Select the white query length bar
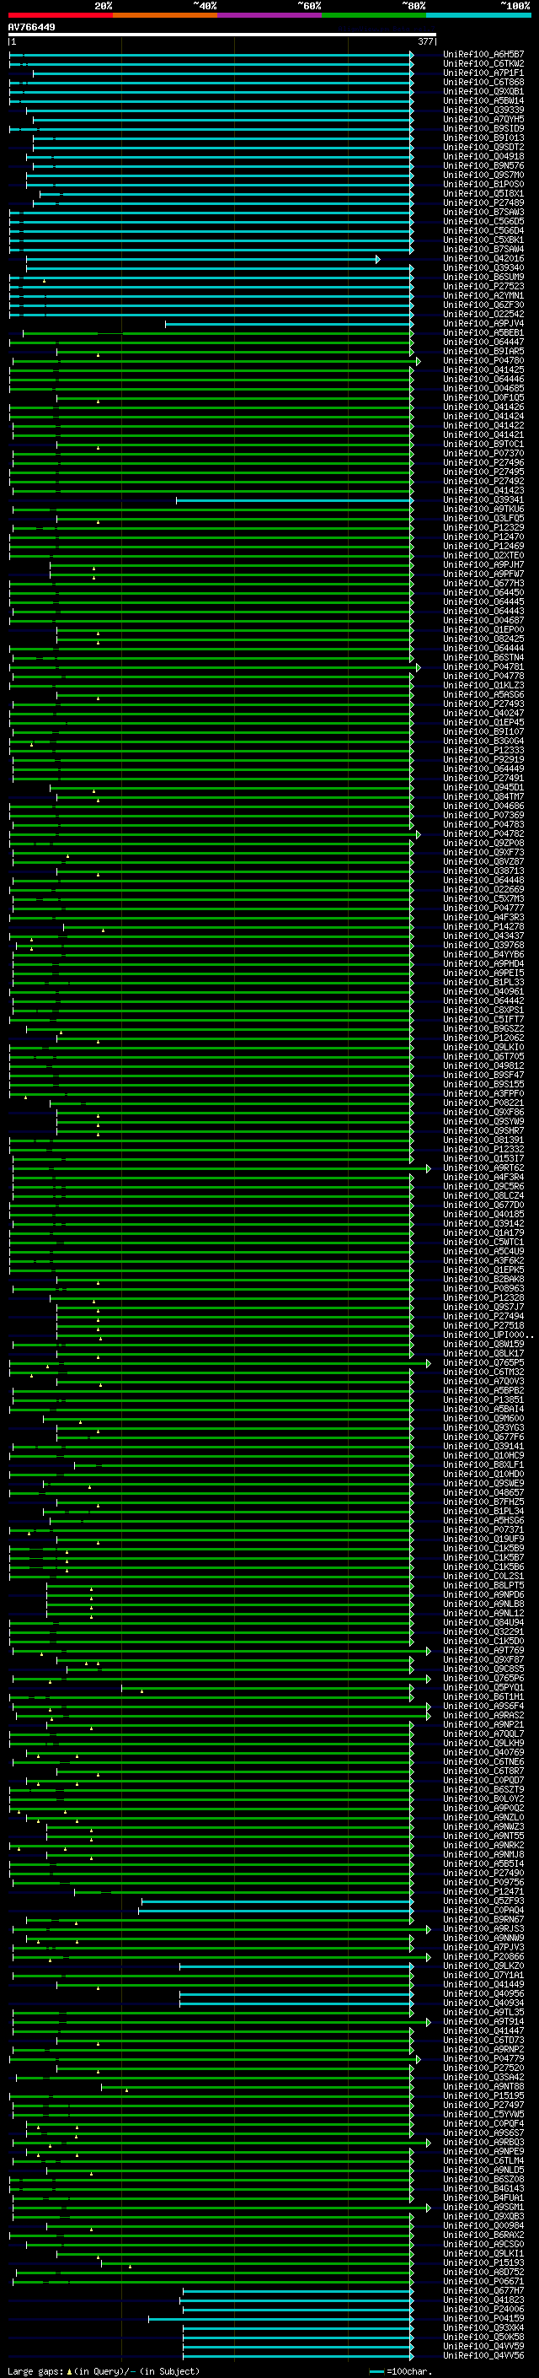539x2378 pixels. [222, 35]
